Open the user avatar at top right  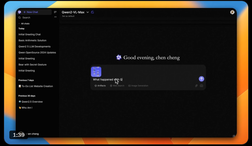(232, 12)
